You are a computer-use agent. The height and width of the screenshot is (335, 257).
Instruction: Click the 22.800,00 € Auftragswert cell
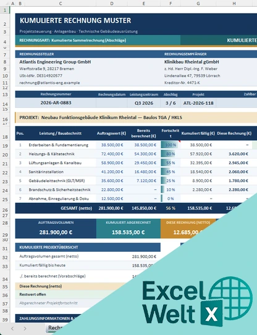[x=112, y=190]
